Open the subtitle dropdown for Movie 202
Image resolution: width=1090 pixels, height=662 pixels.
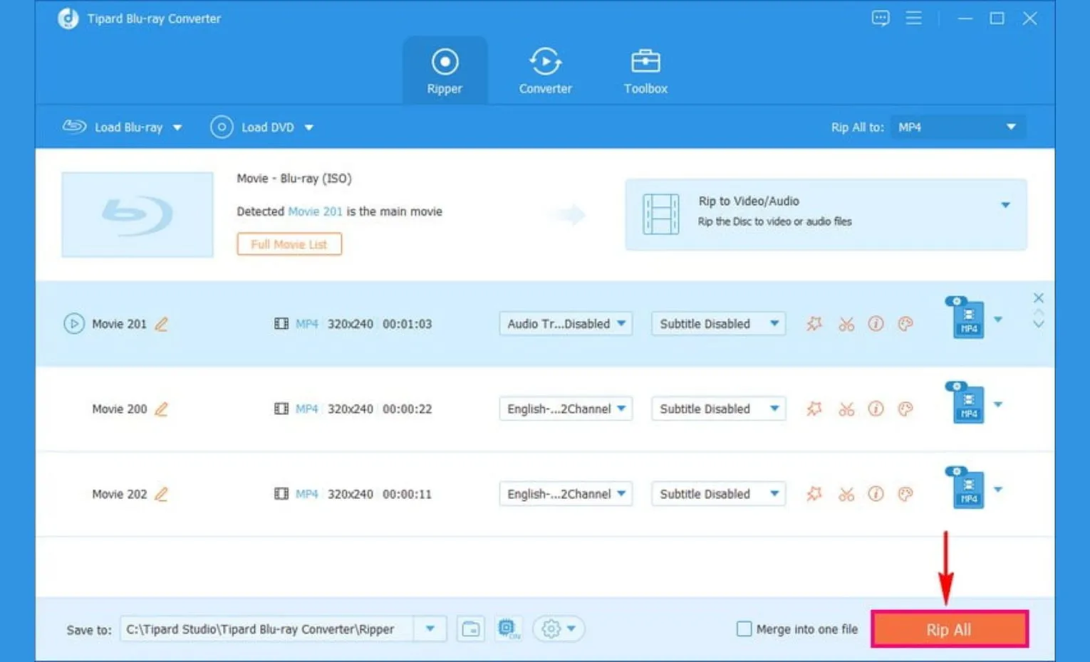click(718, 494)
